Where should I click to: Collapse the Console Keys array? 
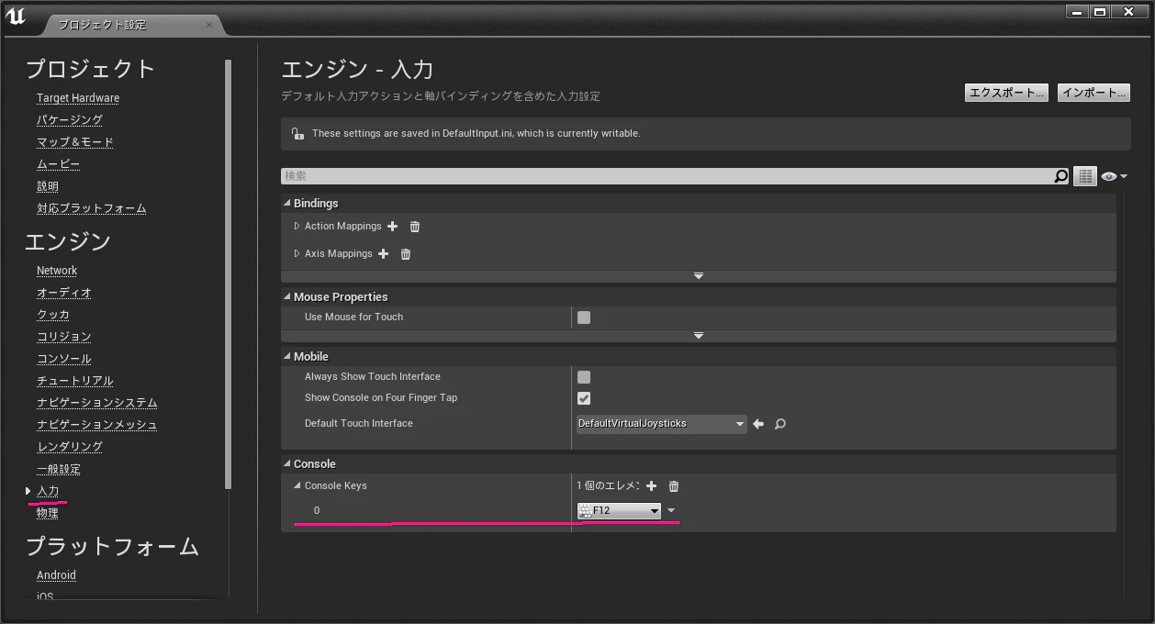[x=297, y=486]
